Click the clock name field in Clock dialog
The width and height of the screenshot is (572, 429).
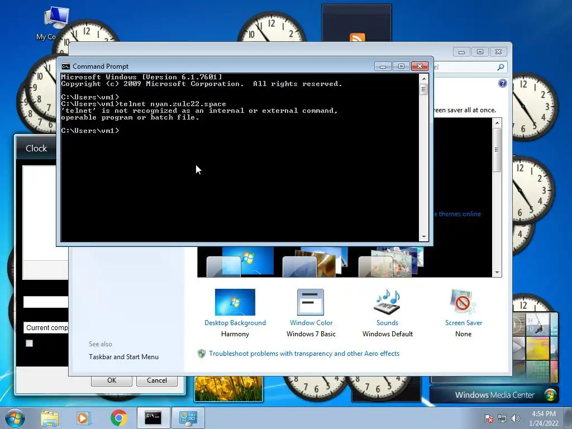(x=46, y=302)
